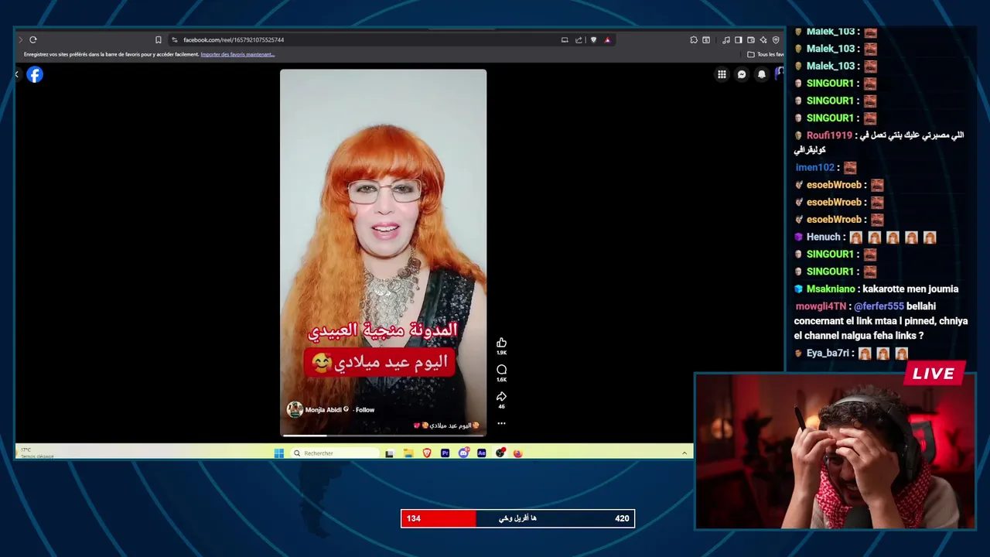Click the red 134 poll bar segment

(x=439, y=518)
